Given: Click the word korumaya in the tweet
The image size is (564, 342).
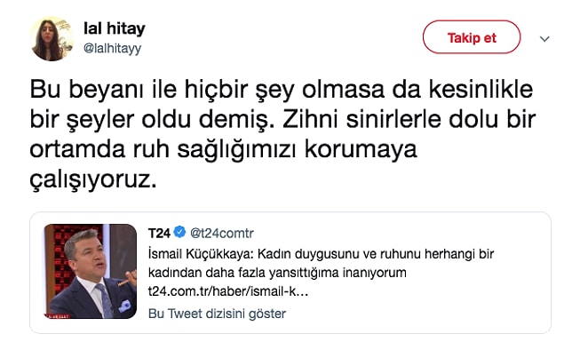Looking at the screenshot, I should 361,149.
